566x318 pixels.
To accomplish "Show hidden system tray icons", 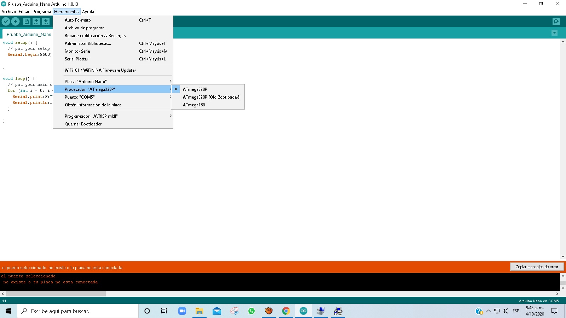I will [489, 311].
